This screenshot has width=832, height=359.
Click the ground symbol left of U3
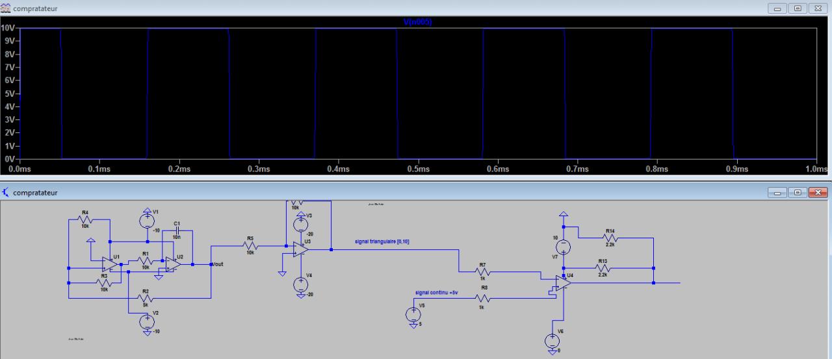282,273
